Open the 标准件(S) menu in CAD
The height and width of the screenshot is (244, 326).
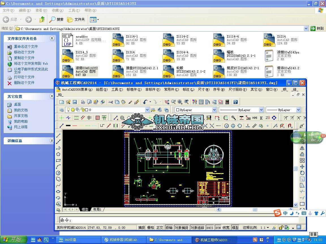click(x=134, y=90)
